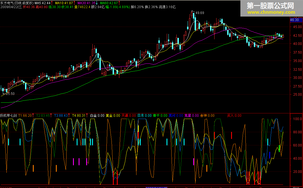303x188 pixels.
Task: Click the low price 低38.30
Action: pos(54,7)
